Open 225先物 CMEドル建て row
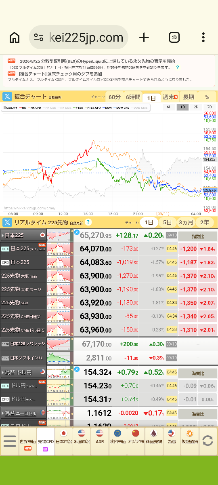The height and width of the screenshot is (485, 218). 109,330
